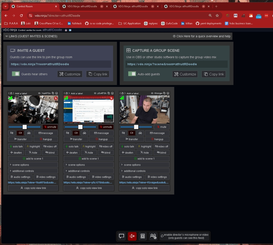Copy link for Invite a Guest
The image size is (273, 245).
pyautogui.click(x=98, y=74)
